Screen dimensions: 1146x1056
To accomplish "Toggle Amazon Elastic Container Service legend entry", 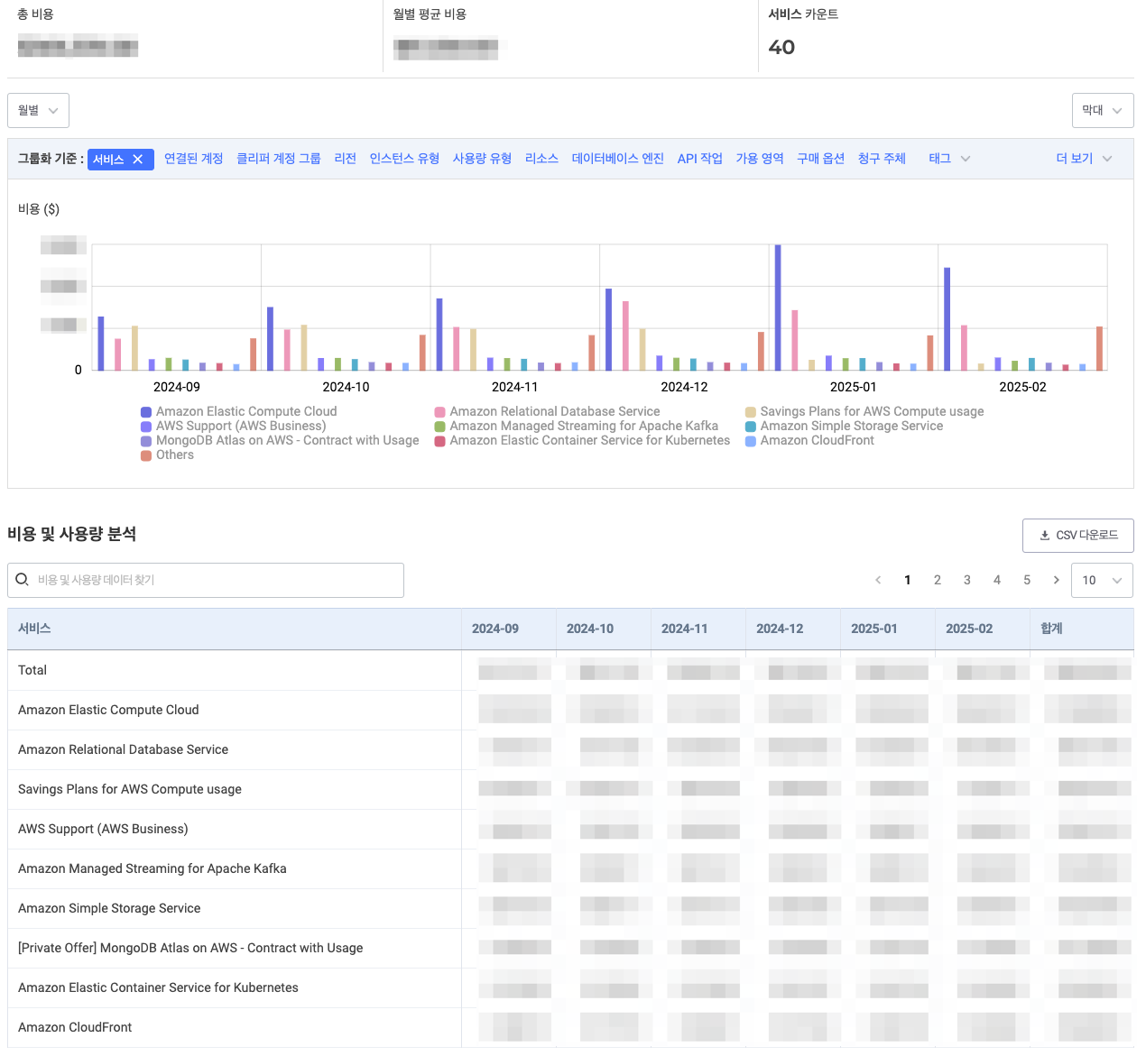I will pyautogui.click(x=582, y=441).
